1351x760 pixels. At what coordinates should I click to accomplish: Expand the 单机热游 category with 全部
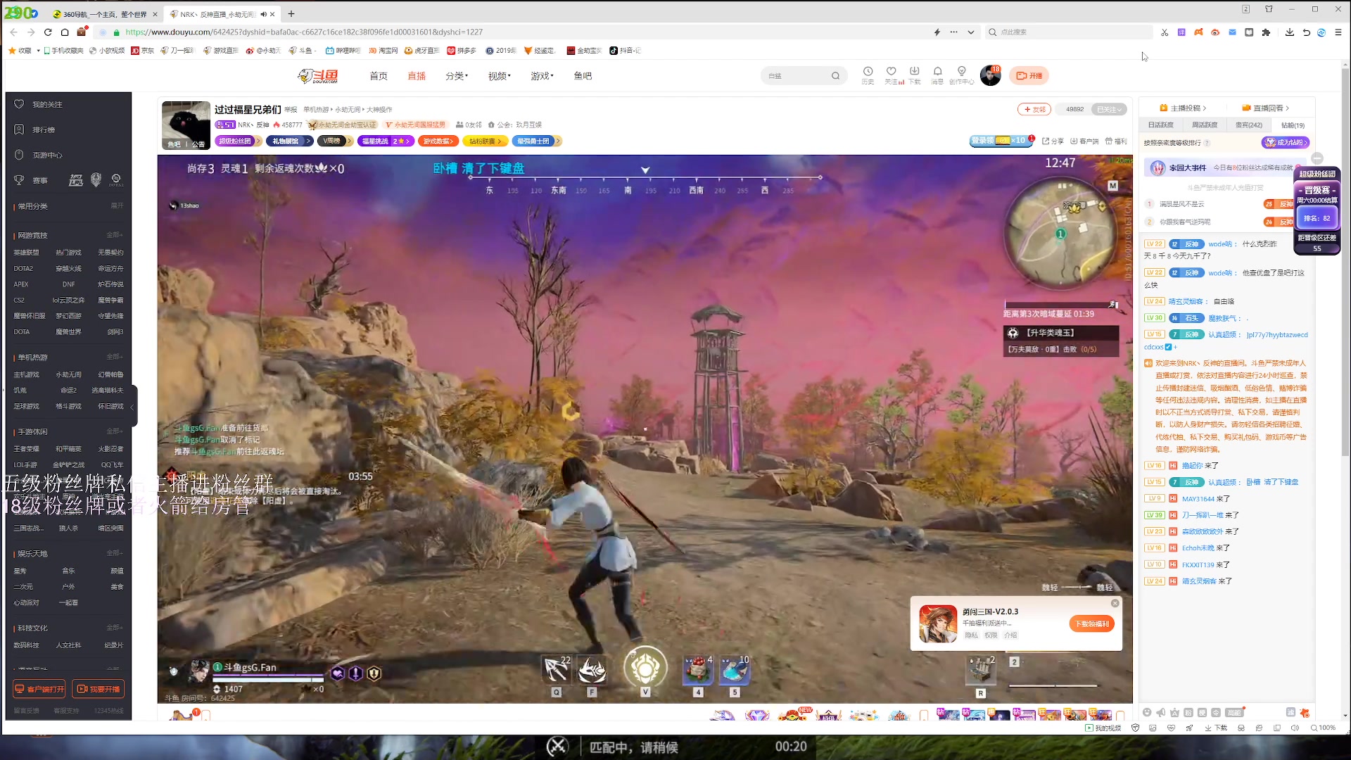pos(114,357)
